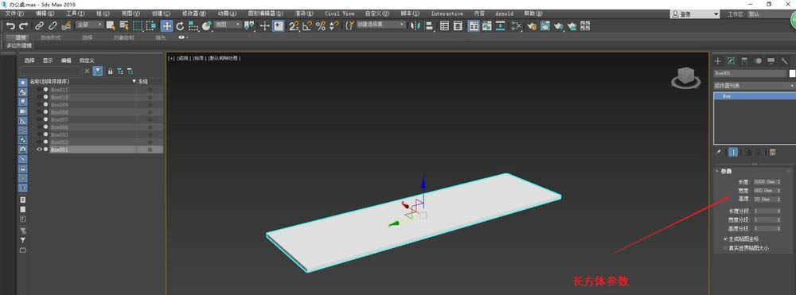796x295 pixels.
Task: Open the 全部 selection filter dropdown
Action: (89, 25)
